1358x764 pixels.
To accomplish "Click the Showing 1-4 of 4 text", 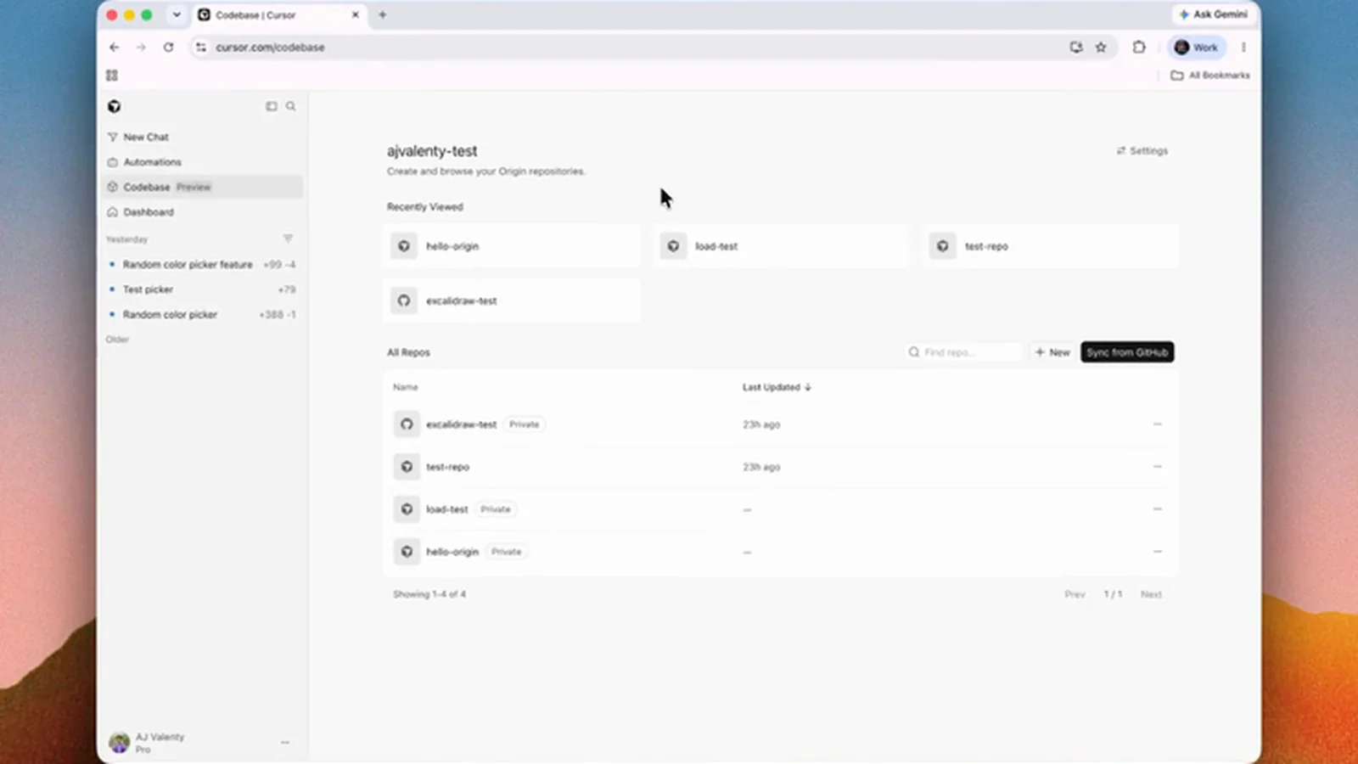I will coord(429,594).
